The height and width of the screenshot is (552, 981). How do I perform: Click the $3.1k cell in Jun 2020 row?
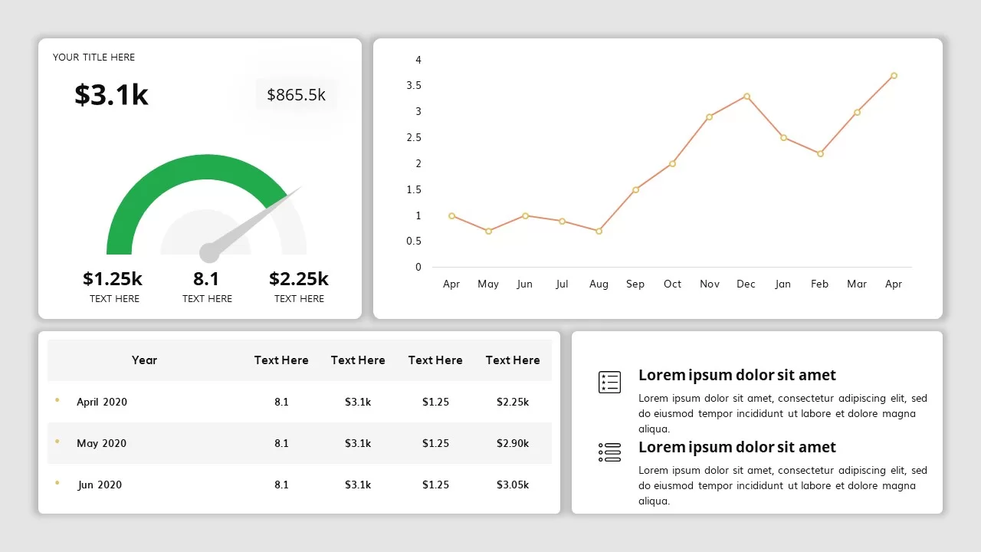358,485
